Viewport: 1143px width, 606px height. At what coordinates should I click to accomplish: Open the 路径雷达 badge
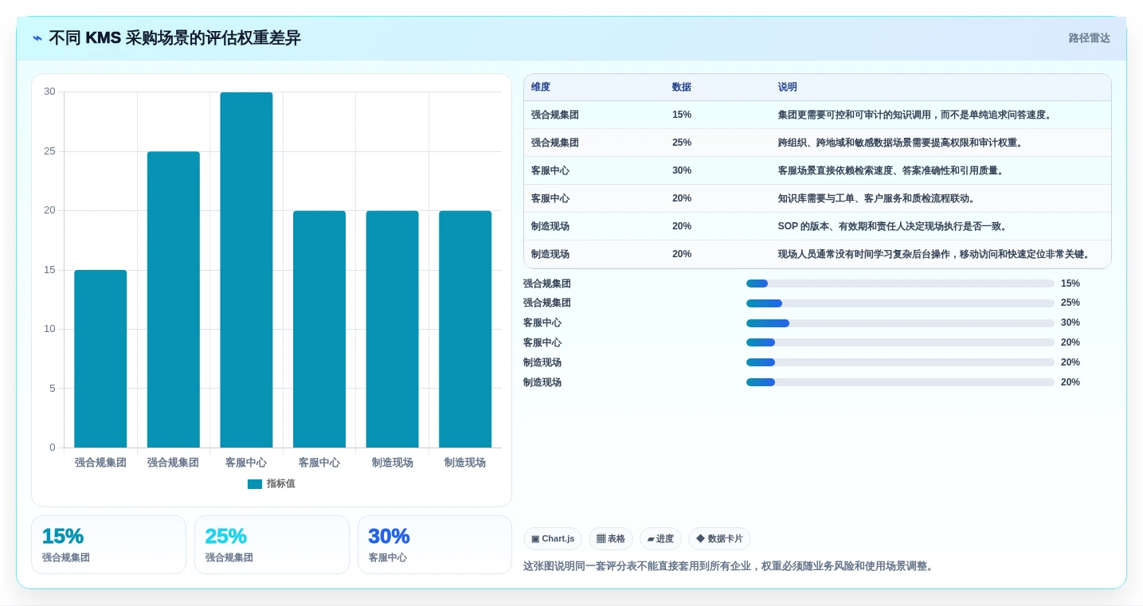[1089, 38]
